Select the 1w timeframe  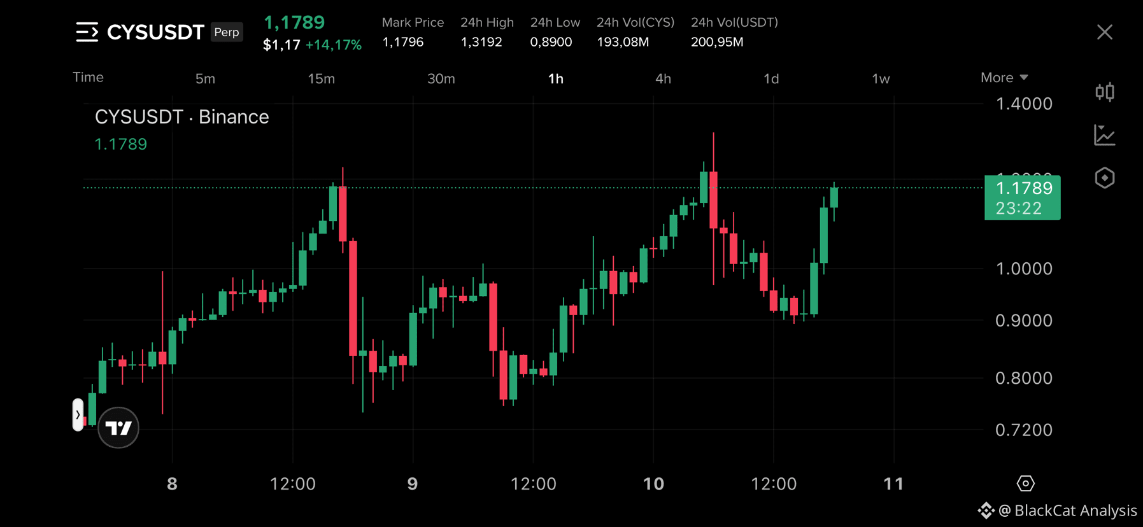[881, 79]
